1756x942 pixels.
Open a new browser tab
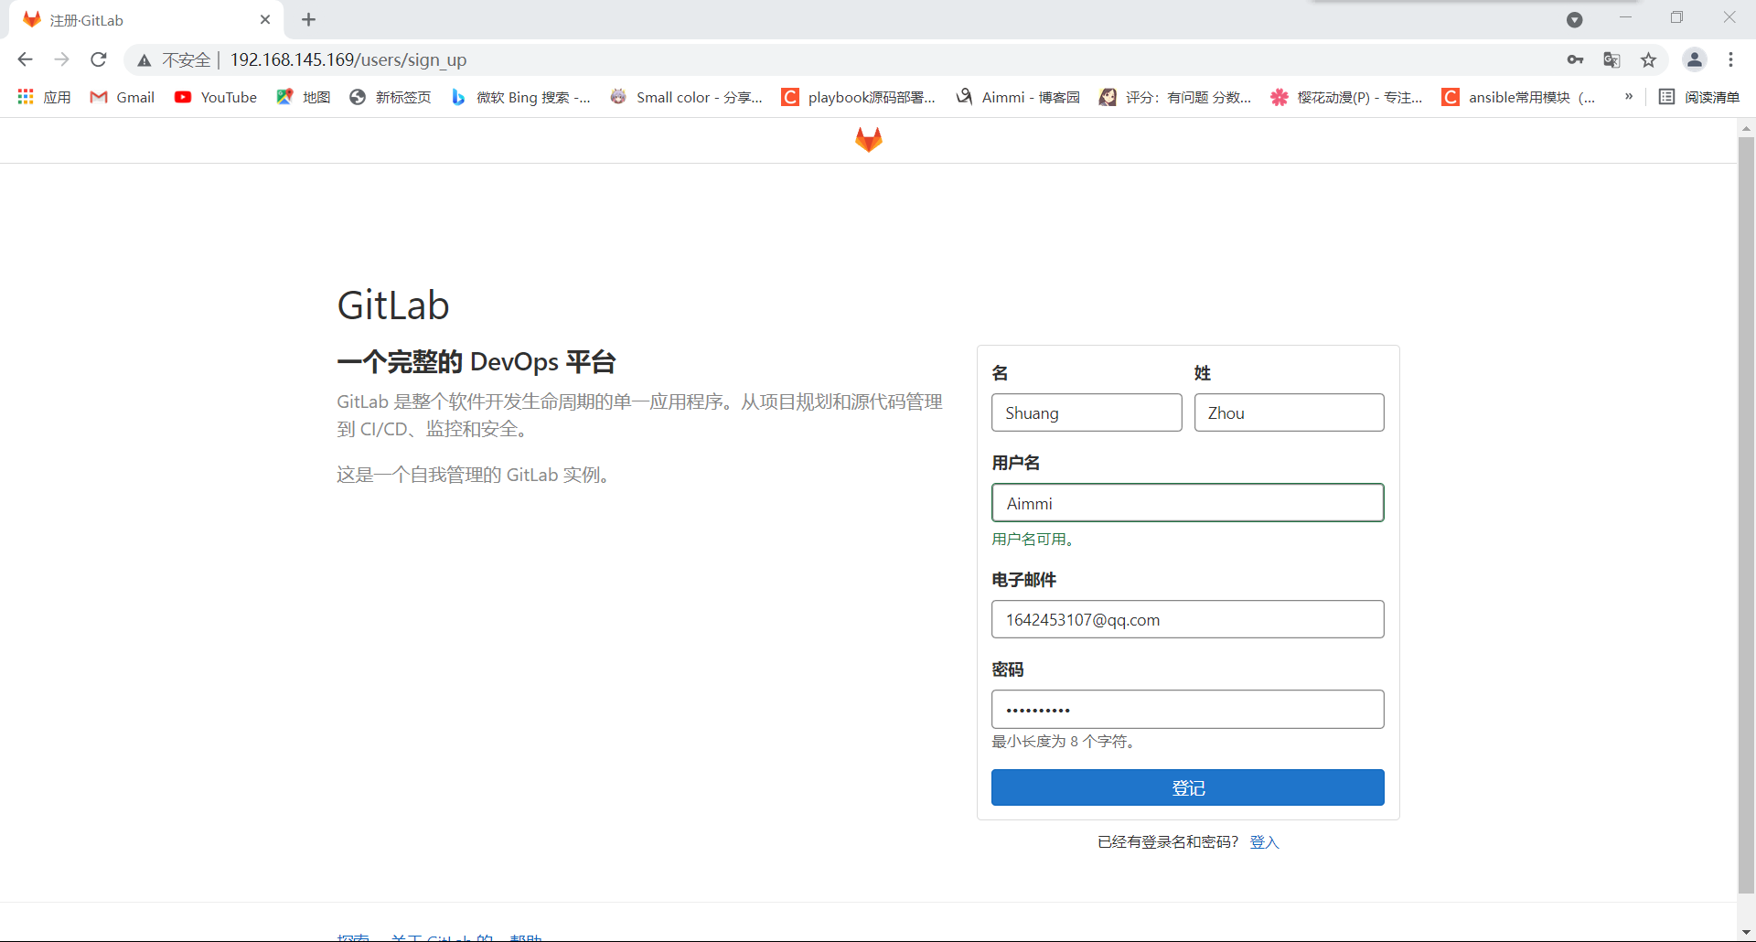coord(308,19)
